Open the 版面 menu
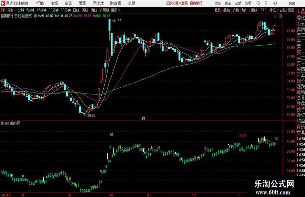The height and width of the screenshot is (197, 305). [228, 3]
